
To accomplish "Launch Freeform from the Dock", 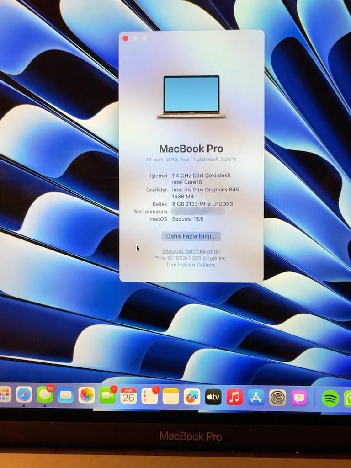I will (192, 397).
